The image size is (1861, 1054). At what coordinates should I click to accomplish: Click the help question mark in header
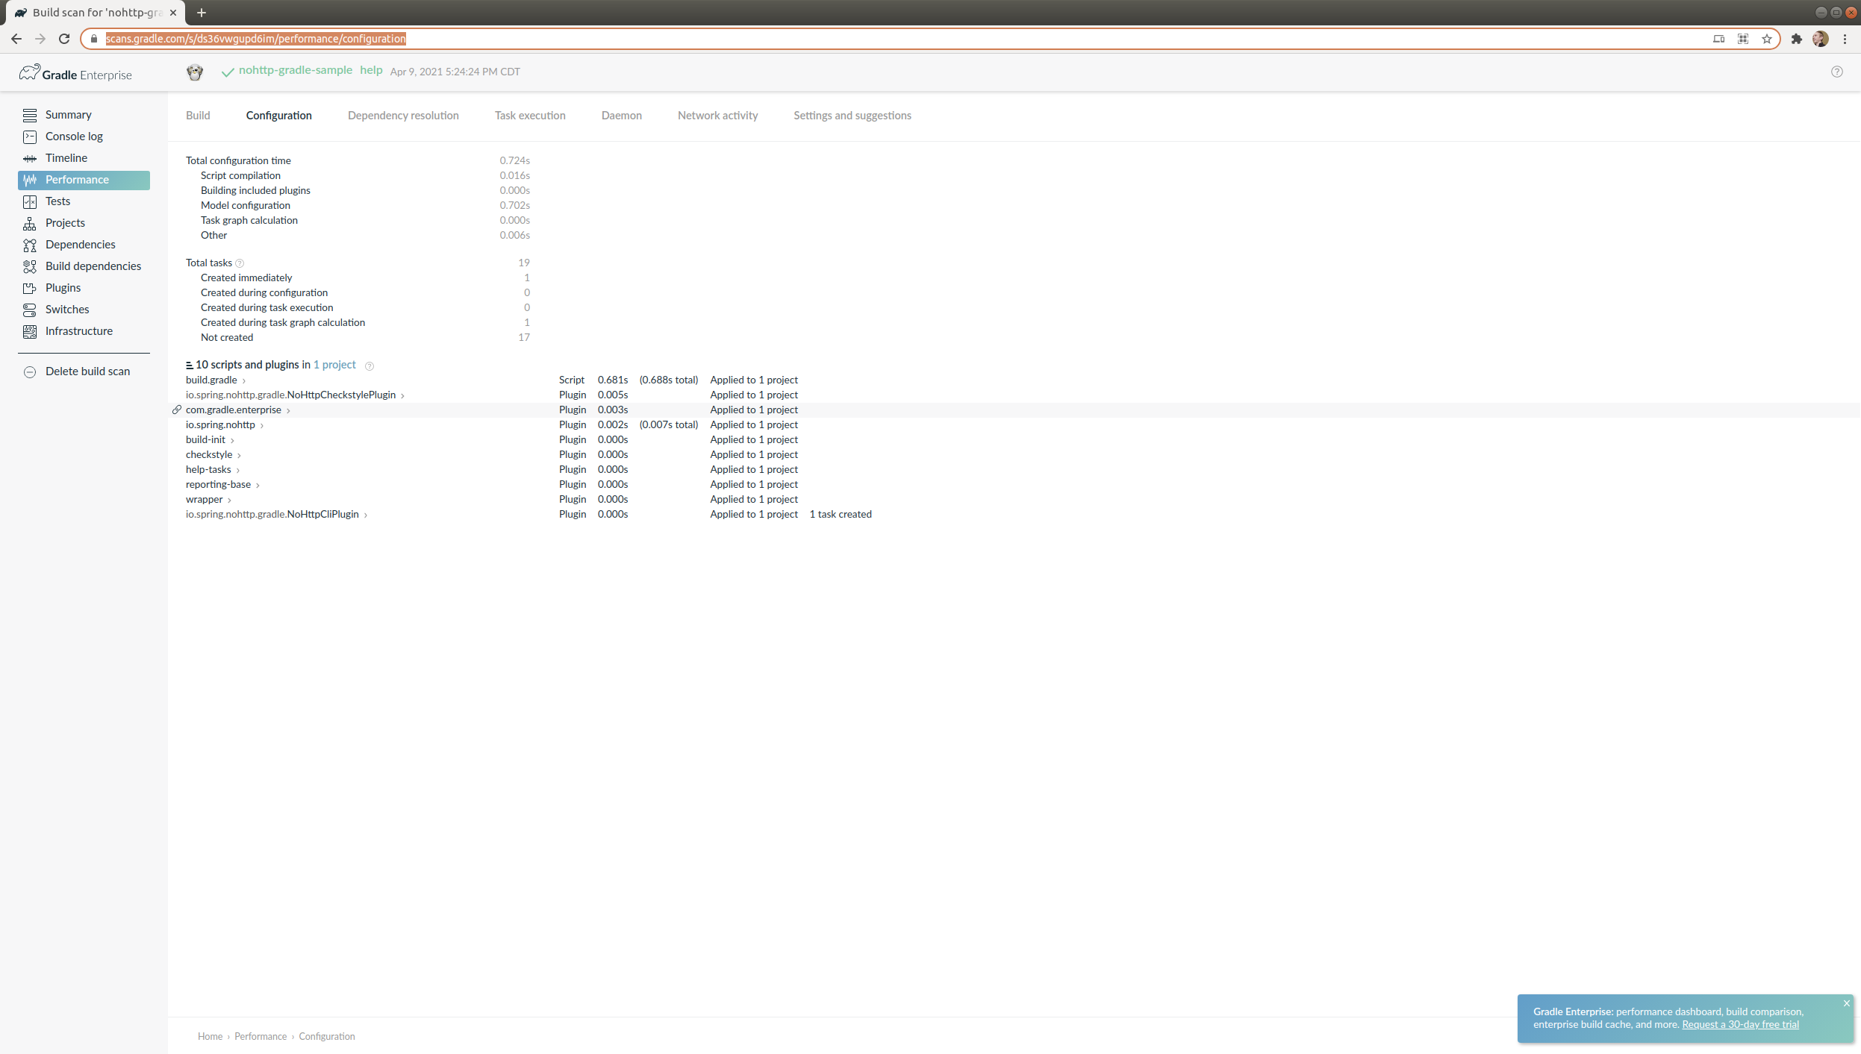[x=1836, y=72]
